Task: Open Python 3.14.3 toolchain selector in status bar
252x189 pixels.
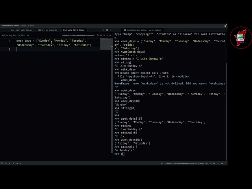Action: click(181, 163)
